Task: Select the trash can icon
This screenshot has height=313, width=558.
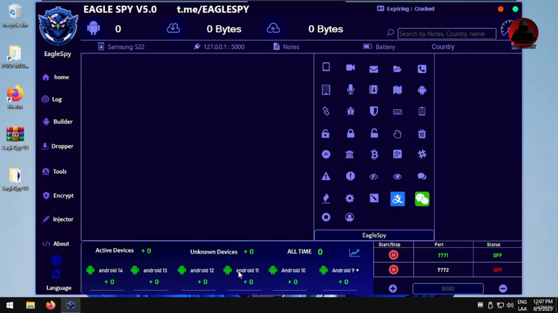Action: point(422,133)
